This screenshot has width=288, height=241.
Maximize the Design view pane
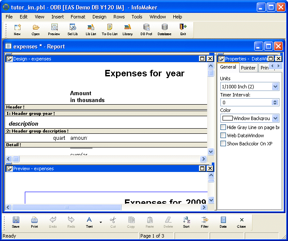click(x=202, y=59)
